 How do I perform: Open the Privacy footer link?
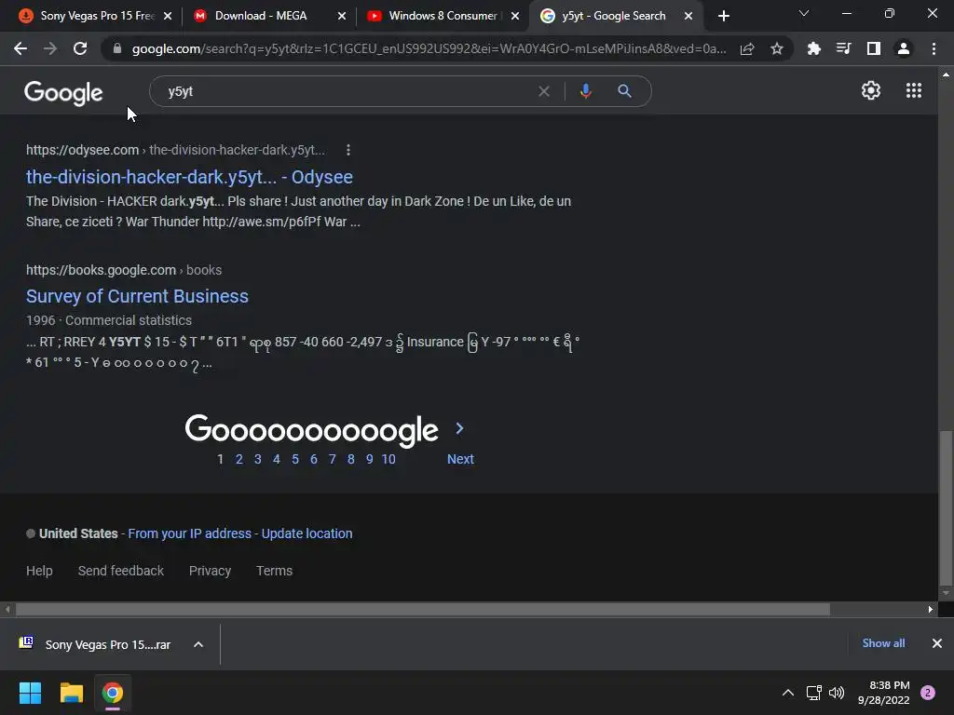(210, 571)
